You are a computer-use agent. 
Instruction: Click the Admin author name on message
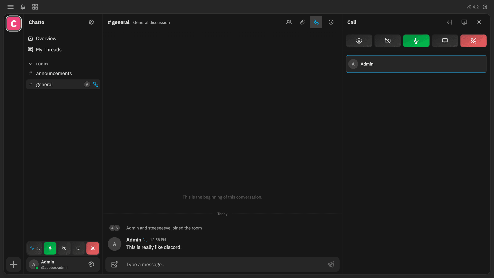pos(134,240)
